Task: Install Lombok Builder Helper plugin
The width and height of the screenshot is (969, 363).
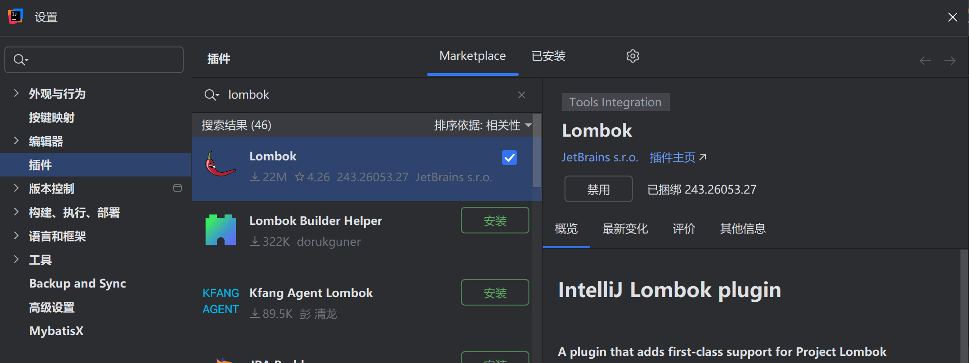Action: click(495, 220)
